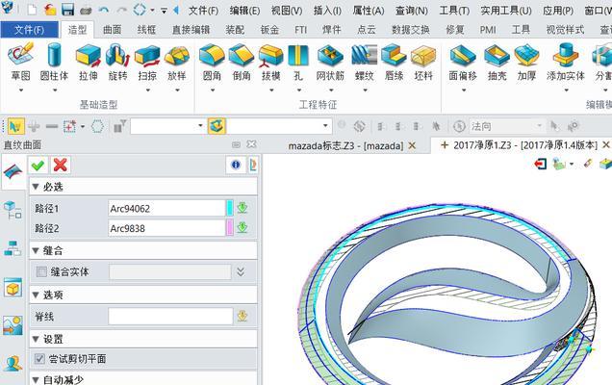
Task: Switch to the 钣金 ribbon tab
Action: [269, 30]
